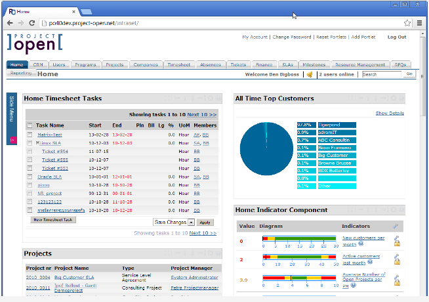Image resolution: width=429 pixels, height=302 pixels.
Task: Edit Average Number of Open Projects wrench
Action: click(x=396, y=277)
